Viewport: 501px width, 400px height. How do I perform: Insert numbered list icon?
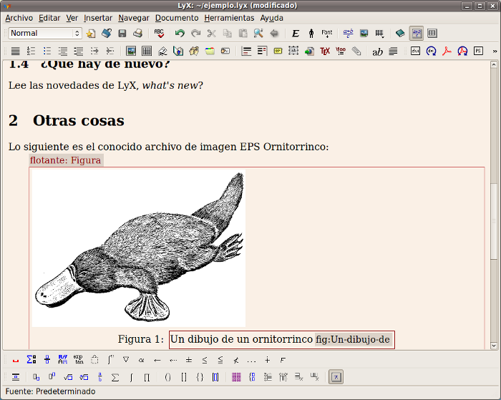31,51
